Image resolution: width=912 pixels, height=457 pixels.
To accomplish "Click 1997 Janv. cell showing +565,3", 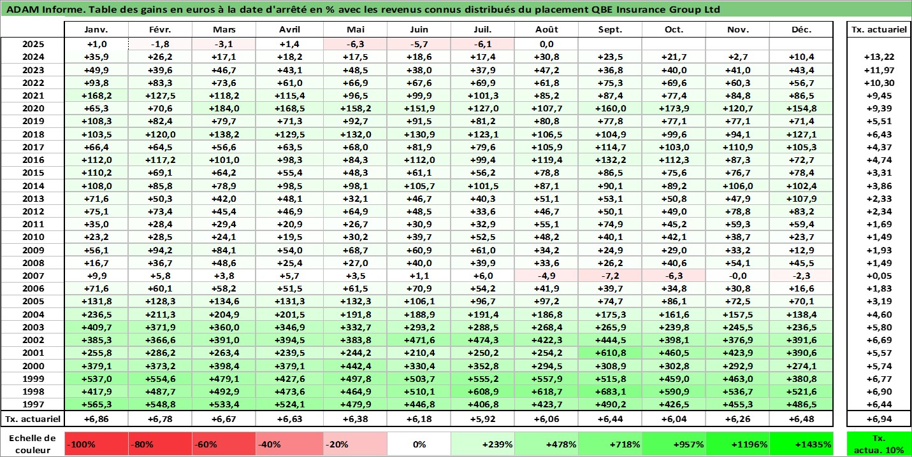I will 96,405.
